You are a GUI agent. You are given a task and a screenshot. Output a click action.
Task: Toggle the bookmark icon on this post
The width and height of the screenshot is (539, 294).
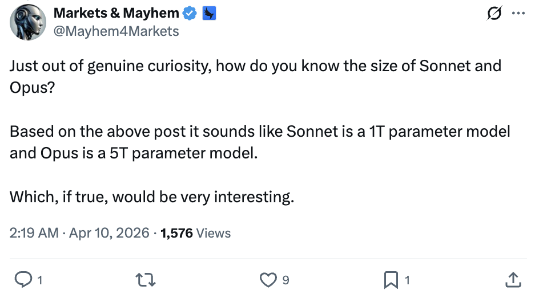[391, 279]
